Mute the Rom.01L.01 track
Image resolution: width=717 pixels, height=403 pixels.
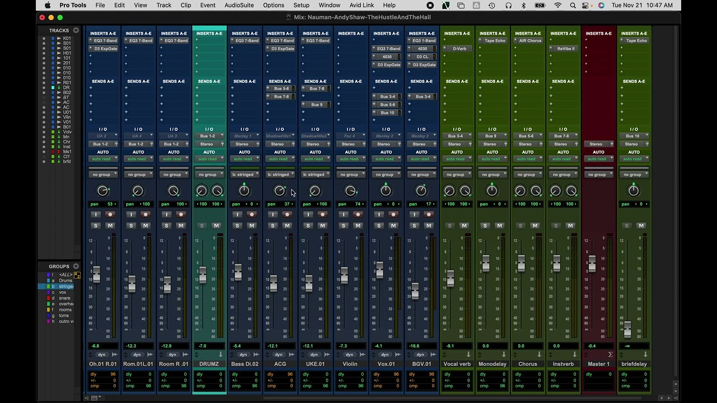click(145, 226)
